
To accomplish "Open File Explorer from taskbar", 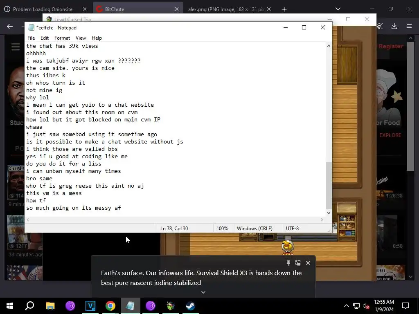I will coord(50,306).
